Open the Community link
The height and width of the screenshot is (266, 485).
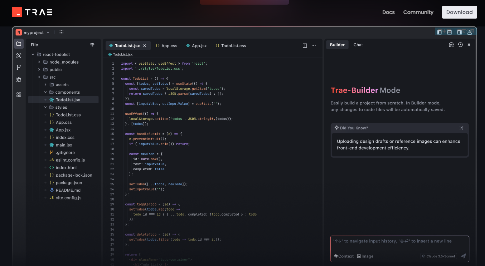pyautogui.click(x=418, y=12)
